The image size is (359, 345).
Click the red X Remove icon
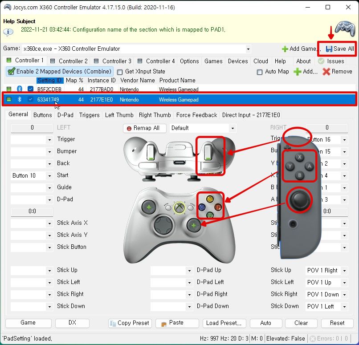[326, 72]
